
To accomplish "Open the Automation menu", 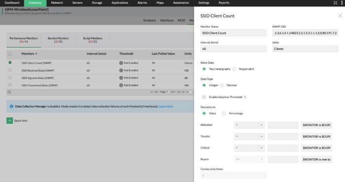I will point(181,3).
